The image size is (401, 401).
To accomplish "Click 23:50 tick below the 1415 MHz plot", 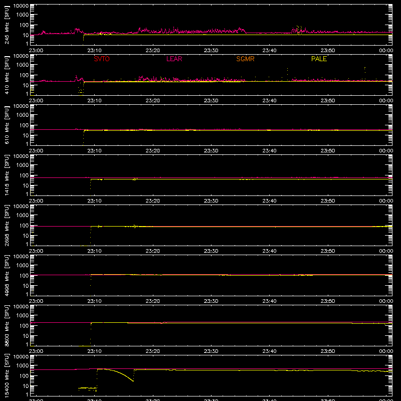I will click(x=328, y=201).
